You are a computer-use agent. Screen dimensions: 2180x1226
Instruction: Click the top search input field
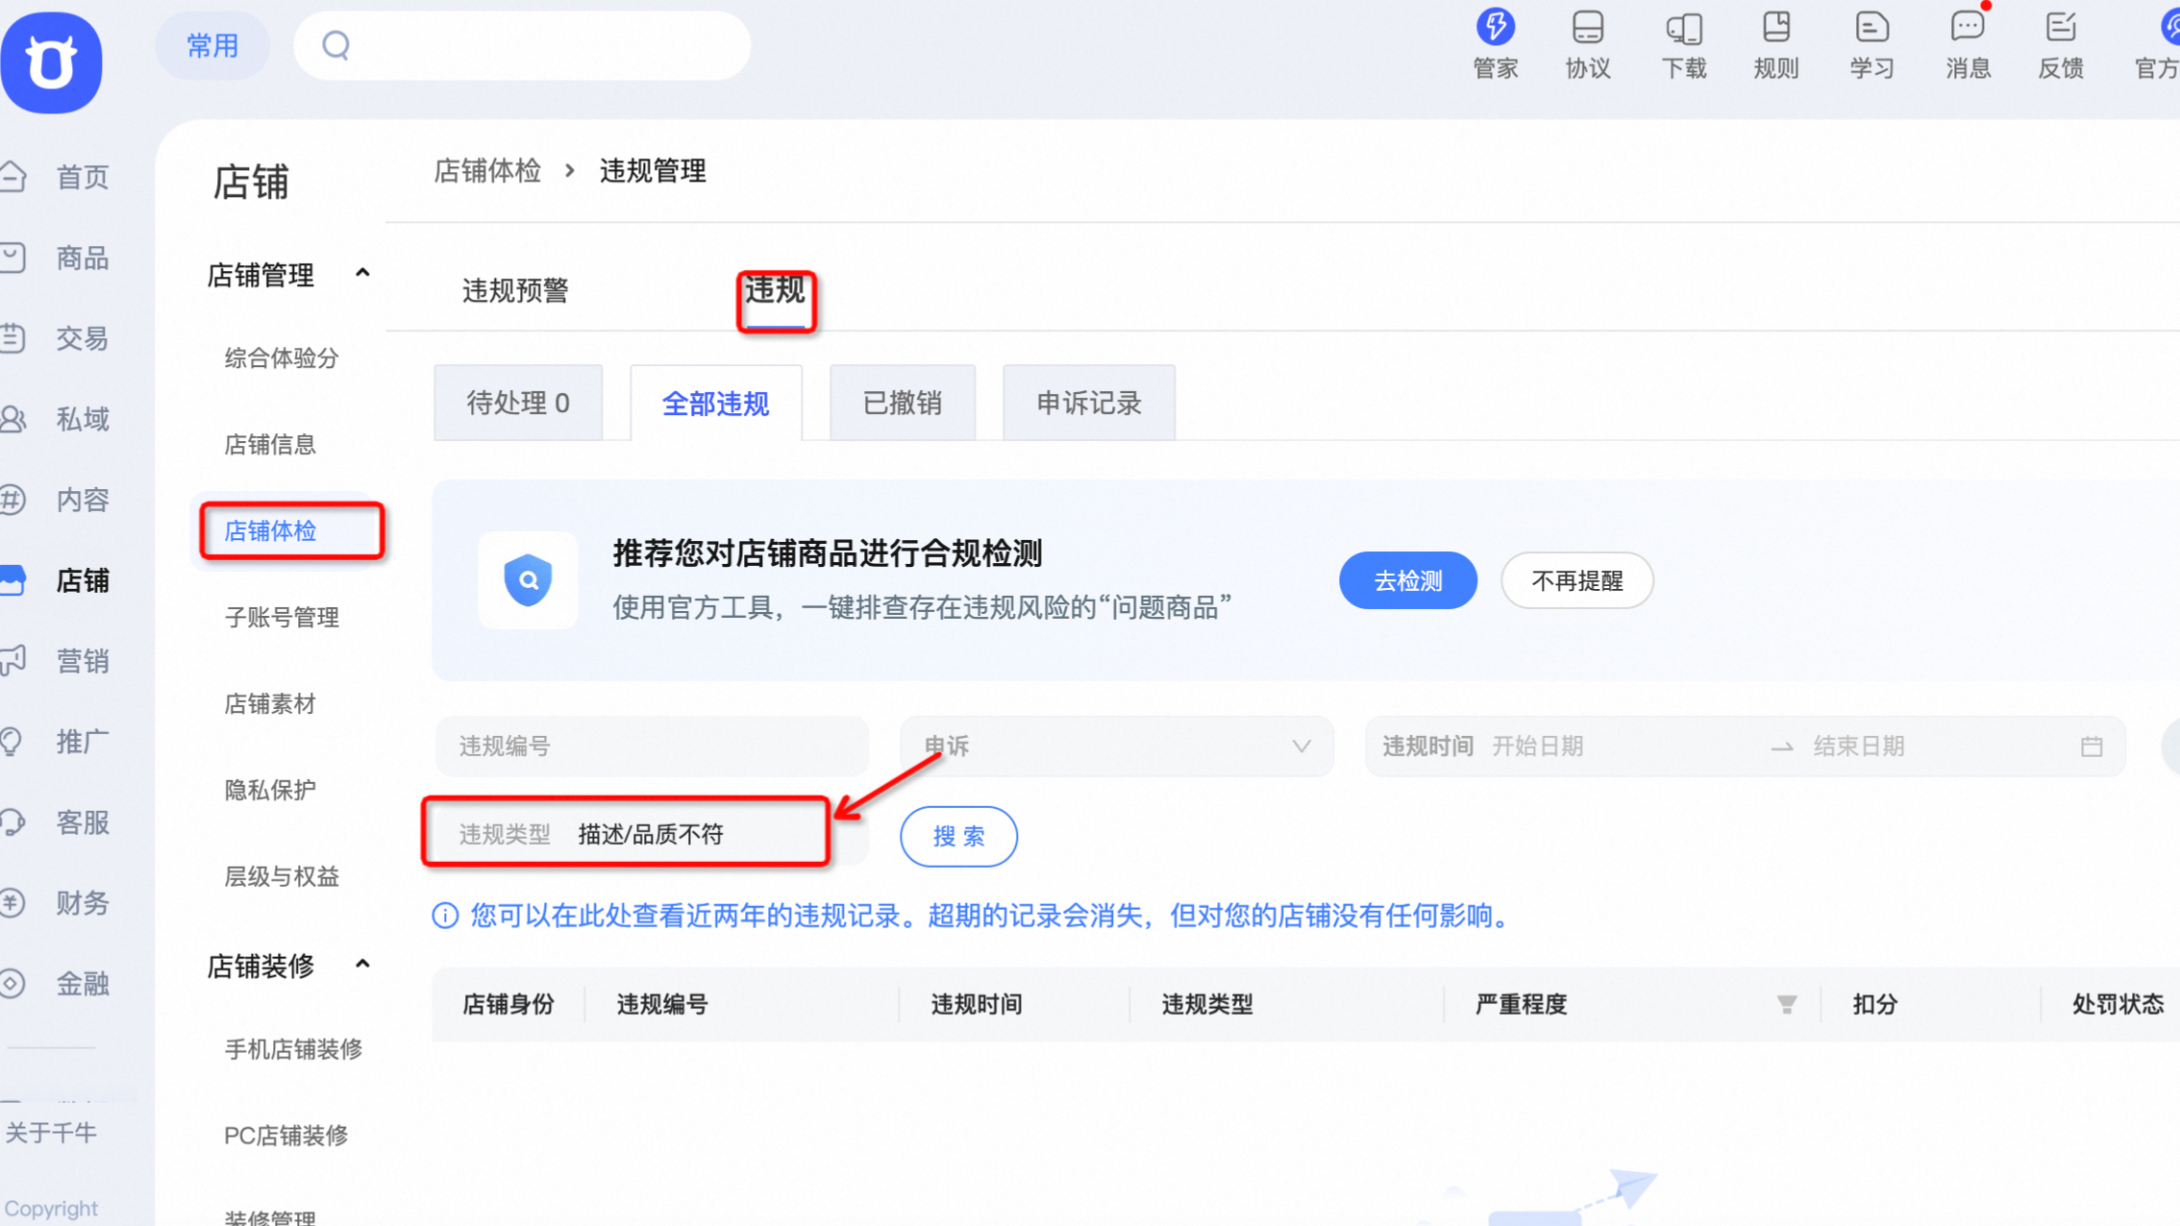(522, 45)
